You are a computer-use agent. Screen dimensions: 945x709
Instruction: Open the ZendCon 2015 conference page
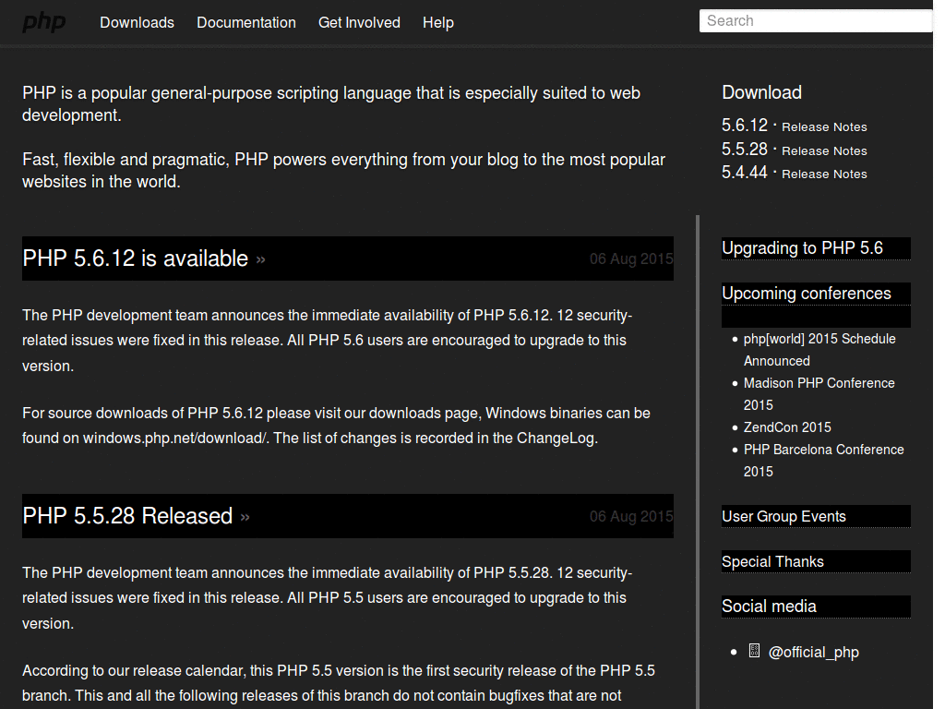787,427
